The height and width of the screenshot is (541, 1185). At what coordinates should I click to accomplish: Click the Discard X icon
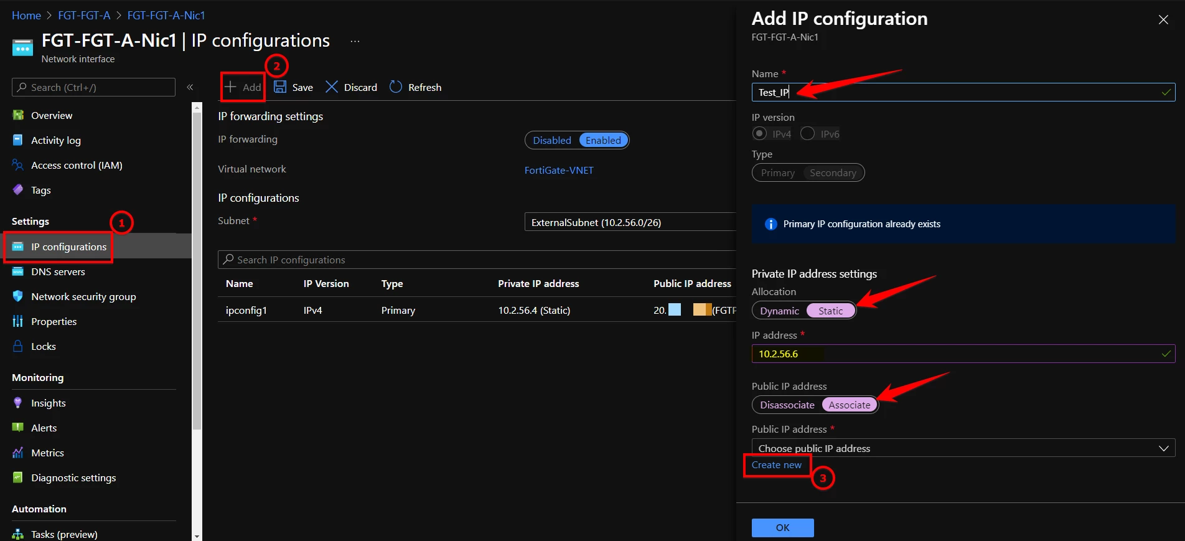tap(332, 87)
